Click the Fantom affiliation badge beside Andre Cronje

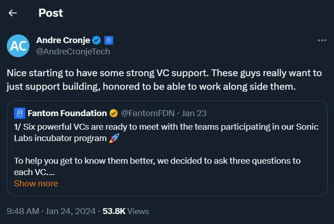coord(109,40)
